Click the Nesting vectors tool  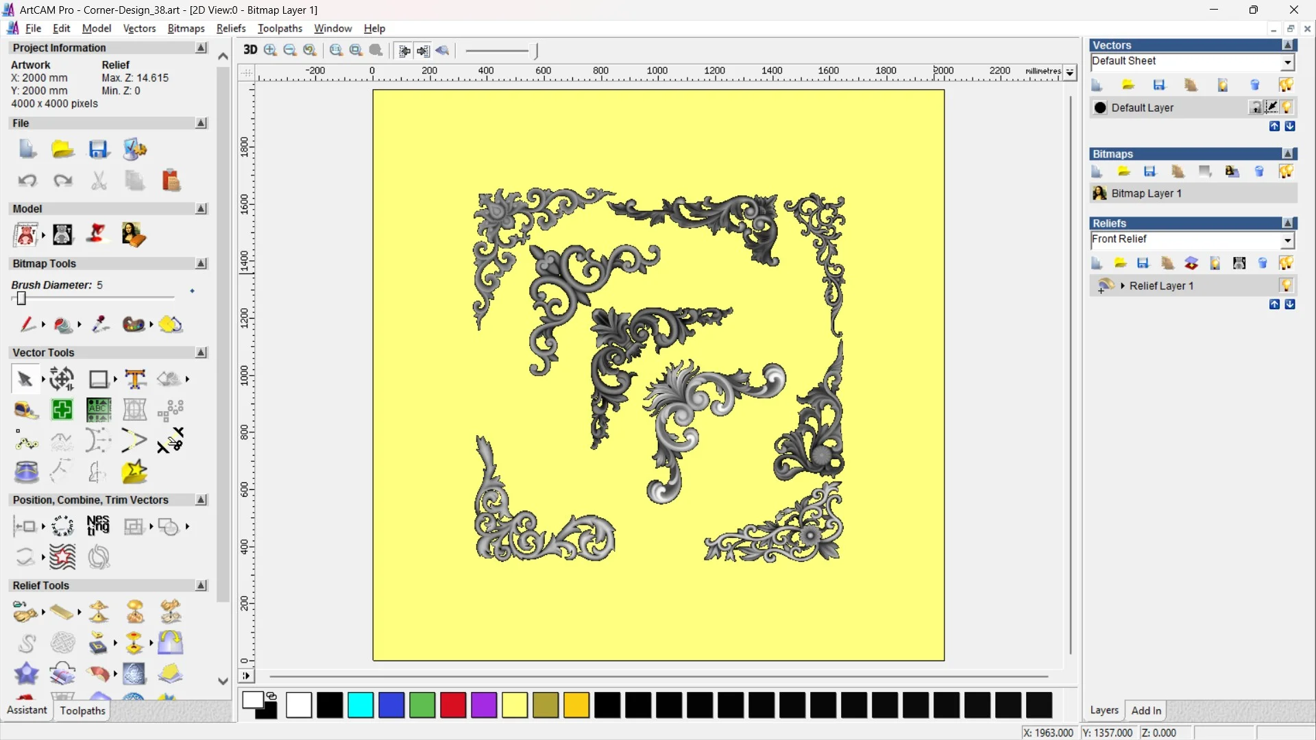coord(98,526)
